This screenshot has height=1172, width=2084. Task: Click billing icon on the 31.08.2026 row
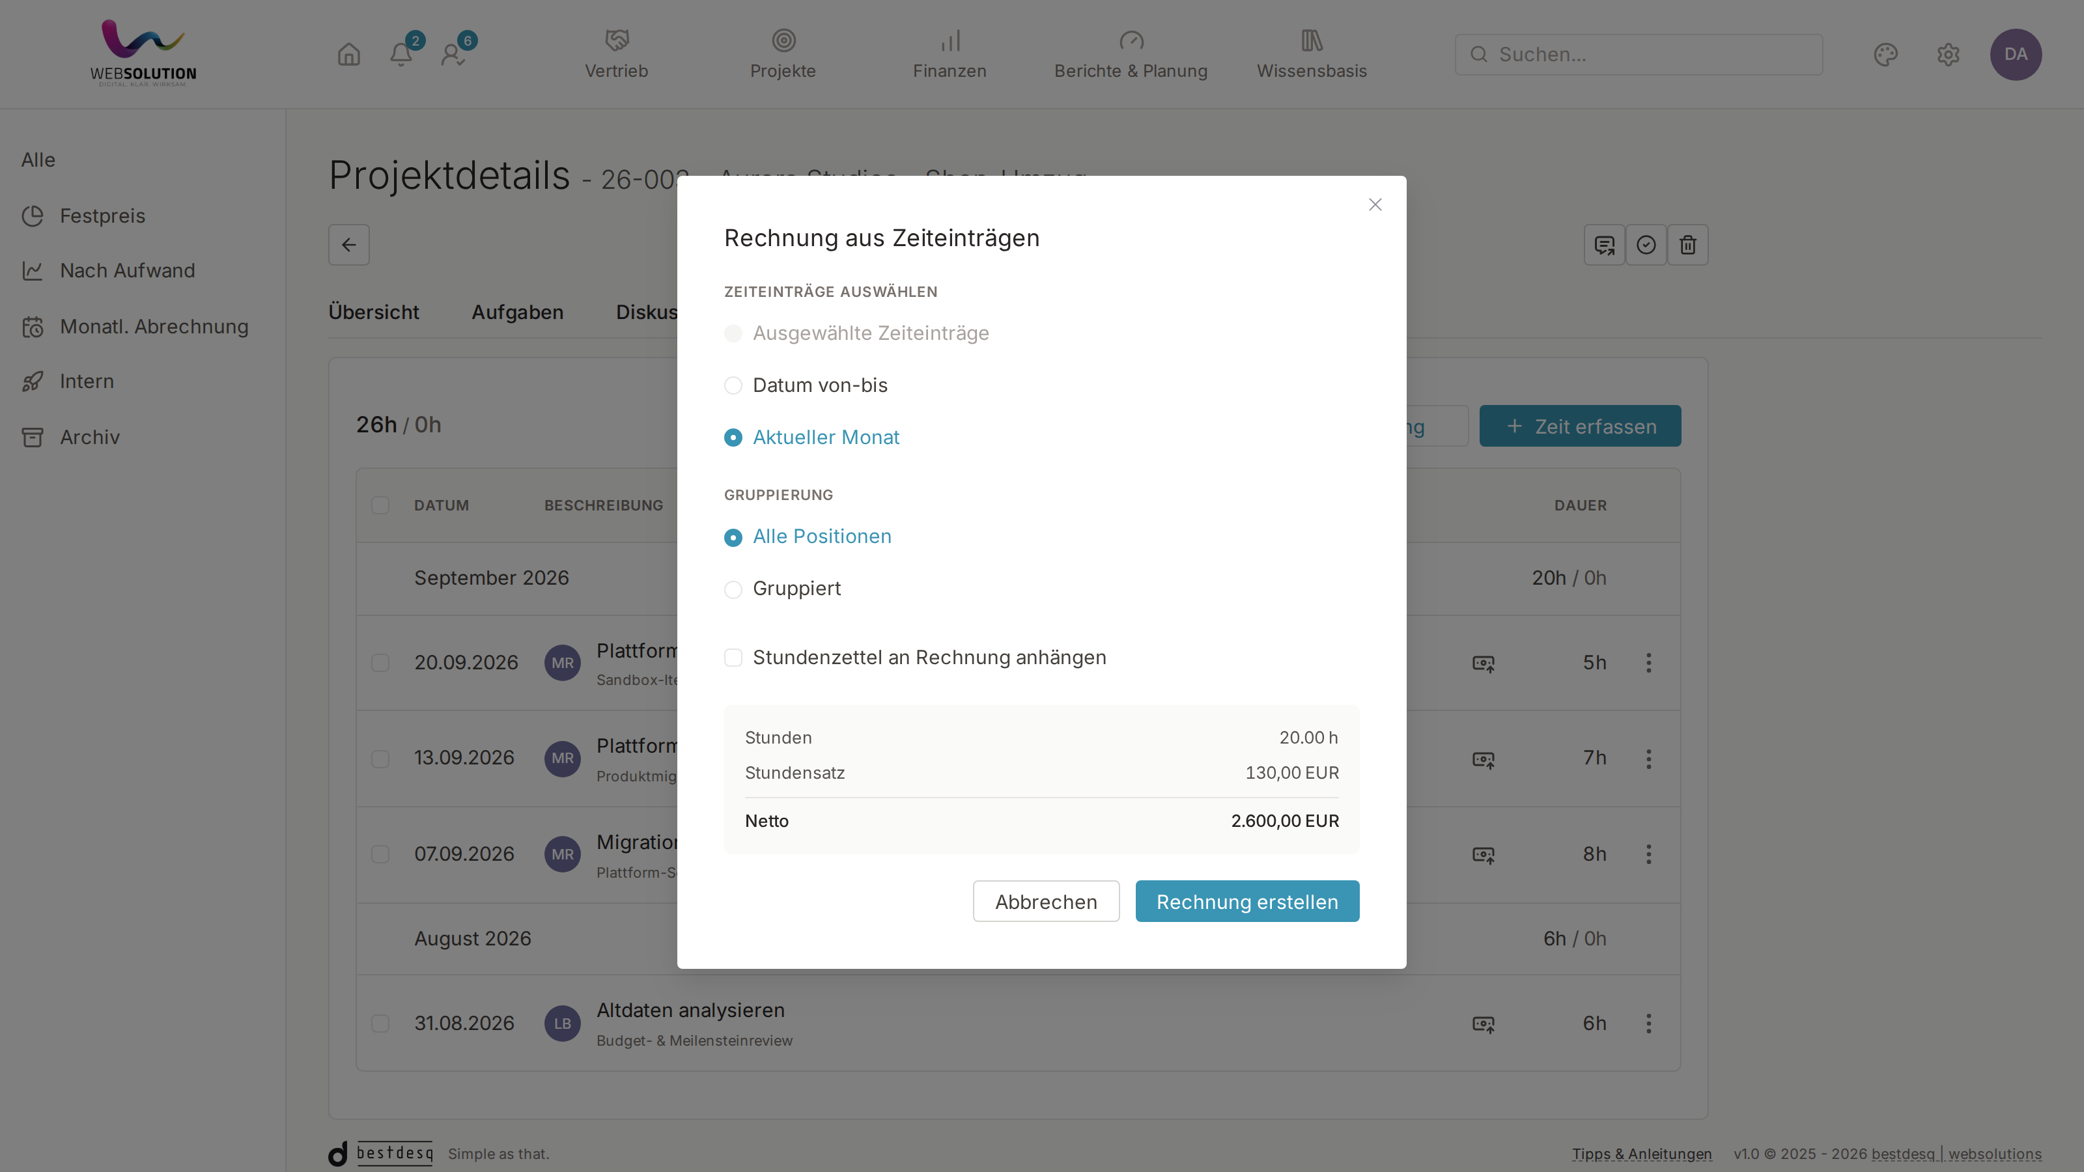coord(1483,1024)
